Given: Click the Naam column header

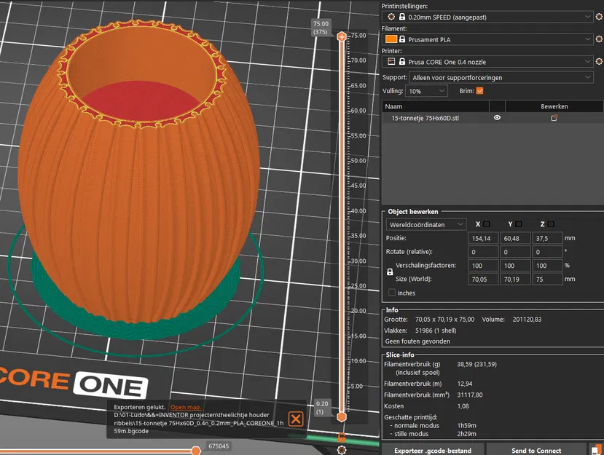Looking at the screenshot, I should pyautogui.click(x=435, y=106).
